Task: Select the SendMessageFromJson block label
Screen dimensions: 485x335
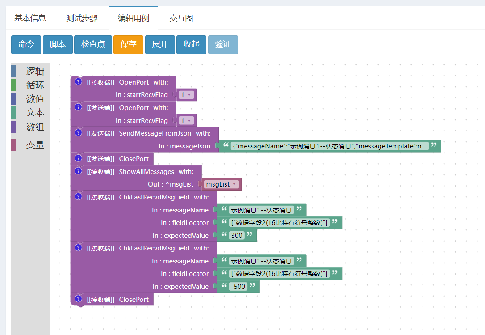Action: [x=149, y=133]
